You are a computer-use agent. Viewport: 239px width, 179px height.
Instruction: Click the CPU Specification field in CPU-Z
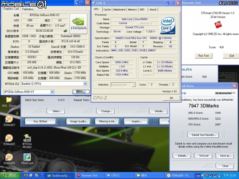coord(143,38)
